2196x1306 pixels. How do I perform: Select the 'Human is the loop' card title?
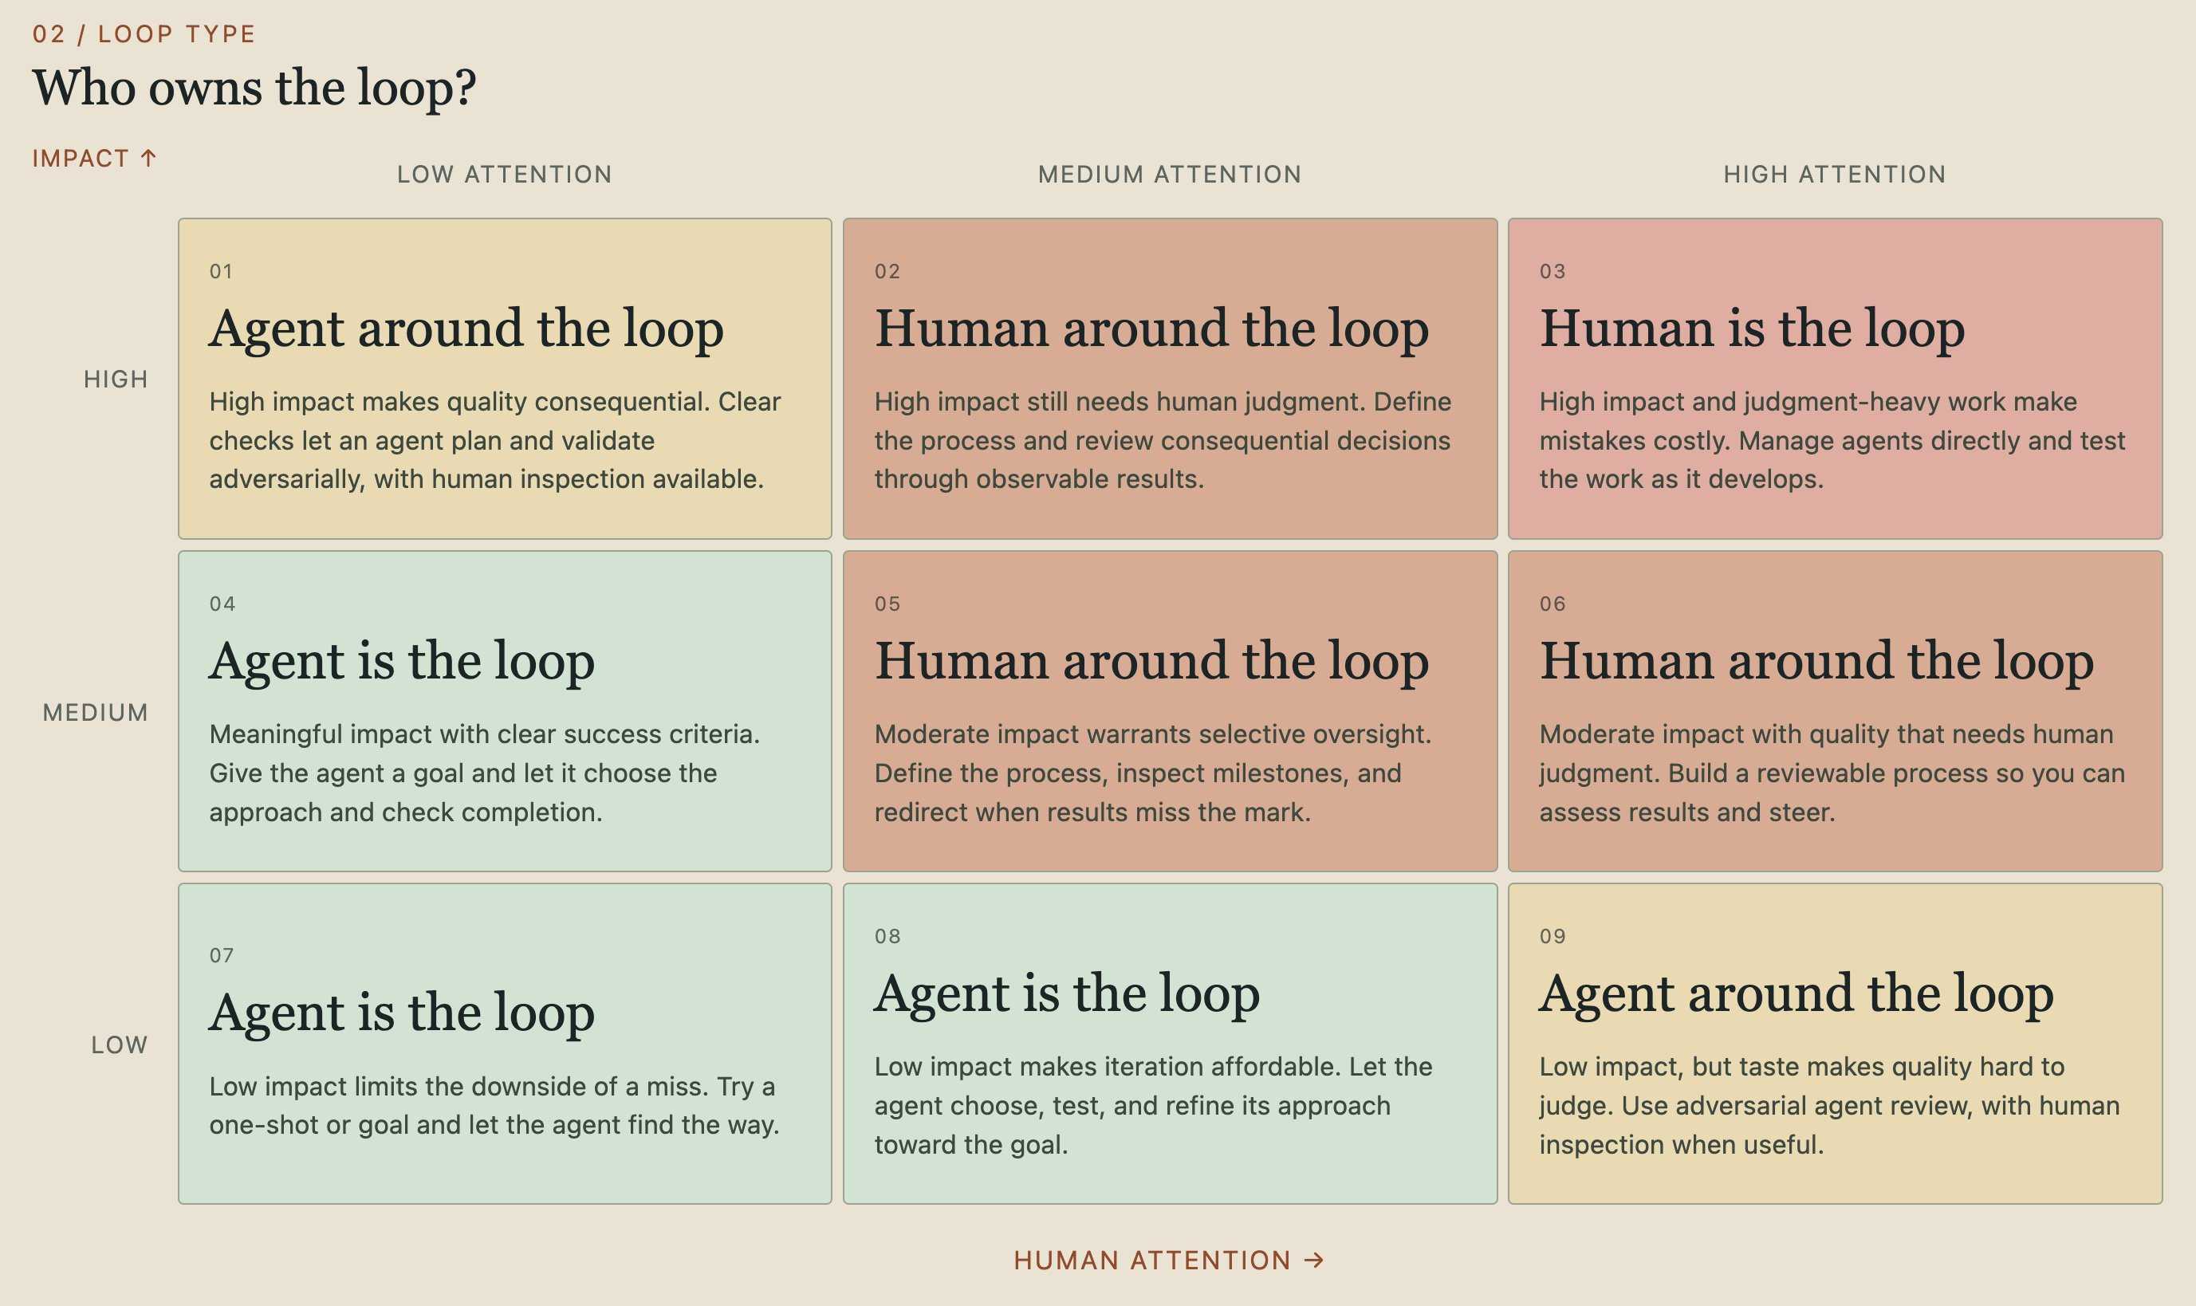1752,329
